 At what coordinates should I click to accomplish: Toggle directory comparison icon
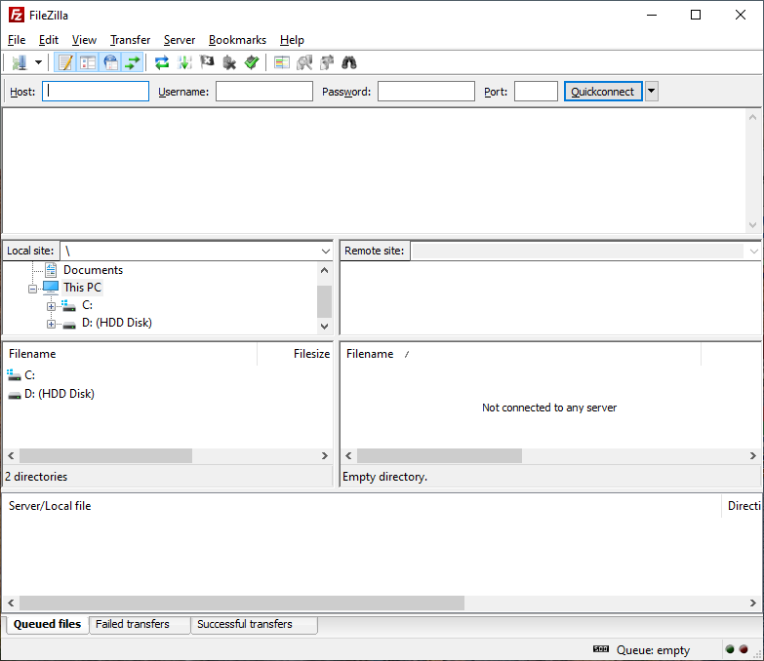304,62
